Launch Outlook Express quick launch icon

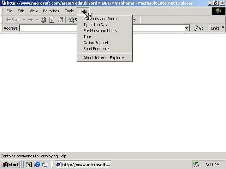(45, 164)
